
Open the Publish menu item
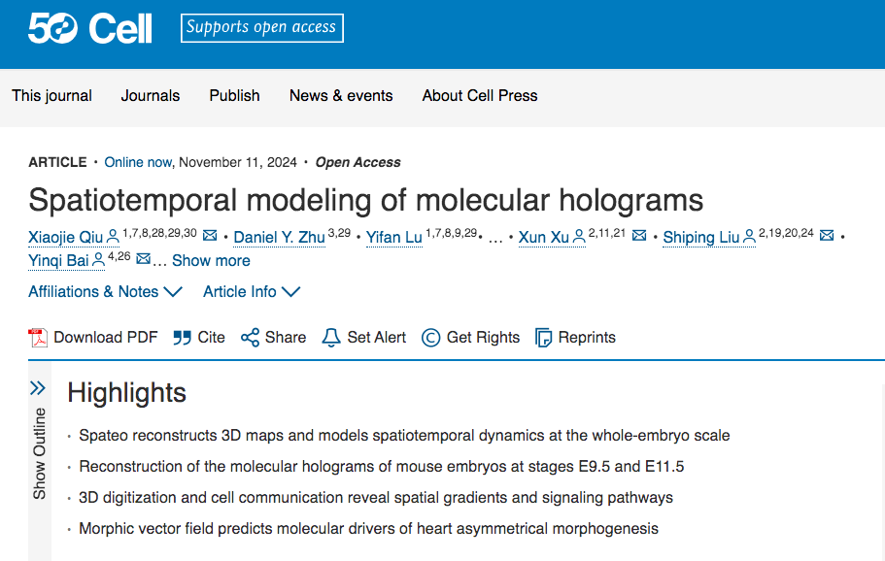pos(235,96)
